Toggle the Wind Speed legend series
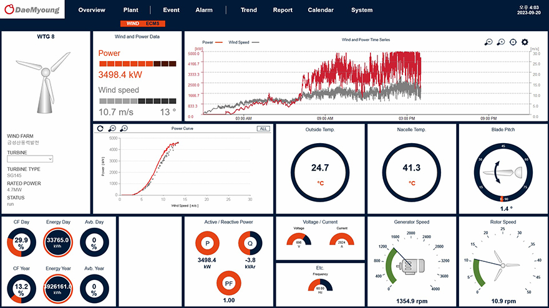This screenshot has width=549, height=308. pyautogui.click(x=244, y=42)
